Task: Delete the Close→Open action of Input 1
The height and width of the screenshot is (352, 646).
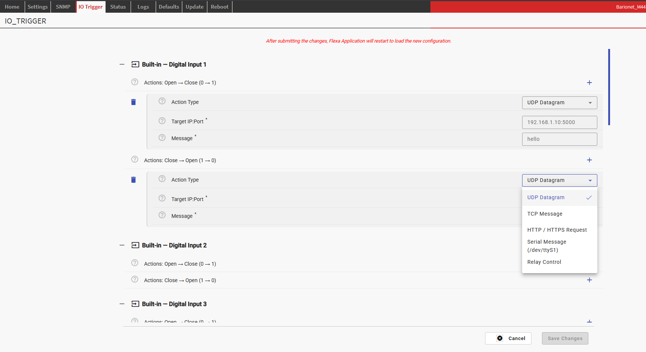Action: [133, 180]
